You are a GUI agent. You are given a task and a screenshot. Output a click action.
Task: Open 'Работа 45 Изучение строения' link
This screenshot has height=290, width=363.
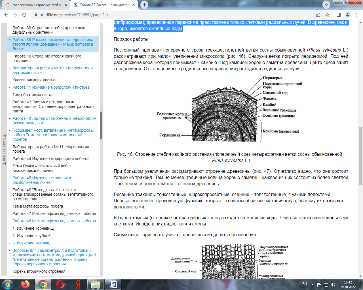42,180
